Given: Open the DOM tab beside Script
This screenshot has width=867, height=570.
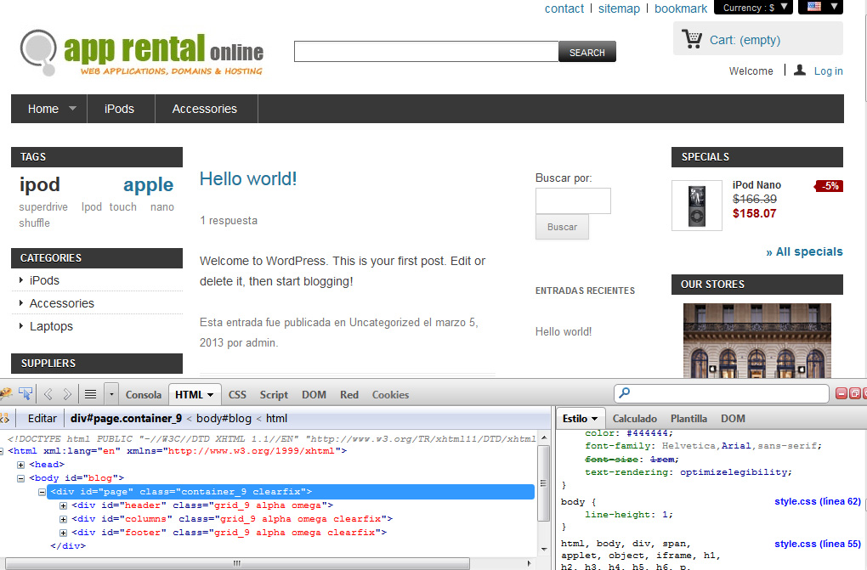Looking at the screenshot, I should (314, 395).
